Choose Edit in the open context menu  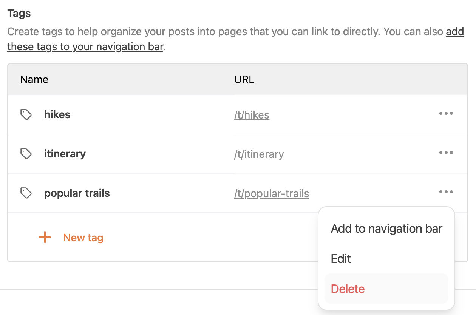coord(340,258)
